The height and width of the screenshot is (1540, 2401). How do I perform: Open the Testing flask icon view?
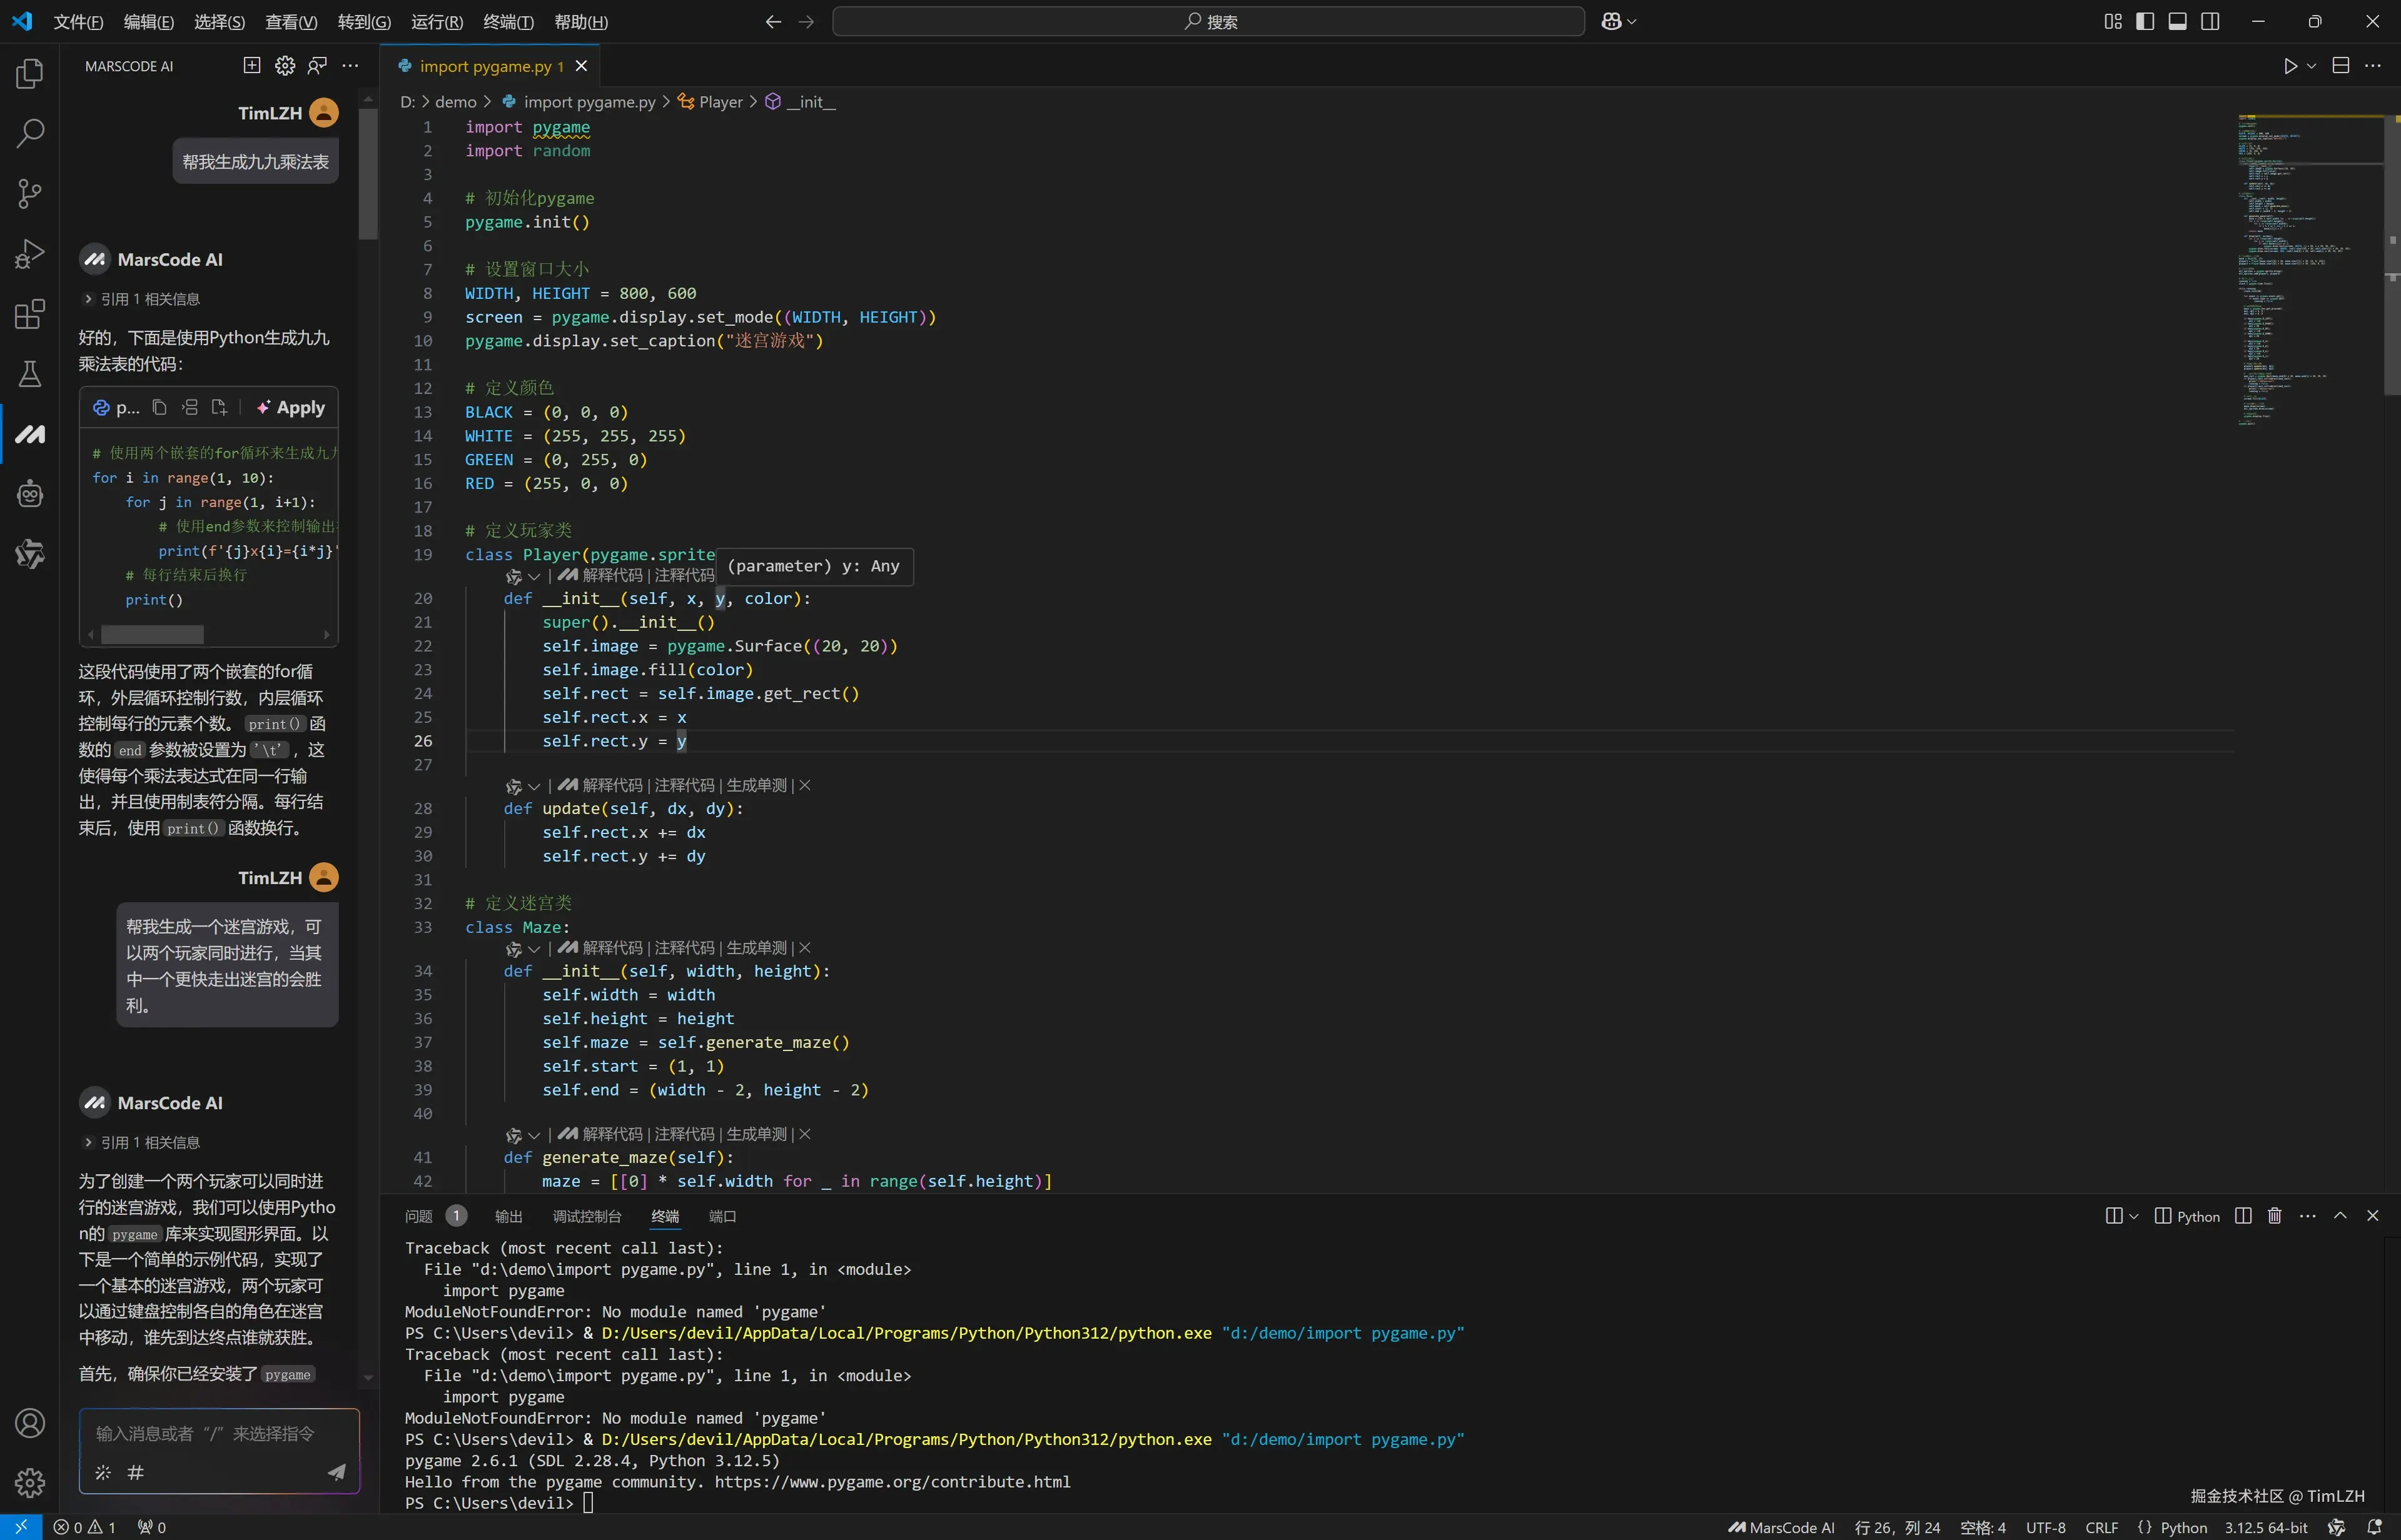tap(30, 374)
